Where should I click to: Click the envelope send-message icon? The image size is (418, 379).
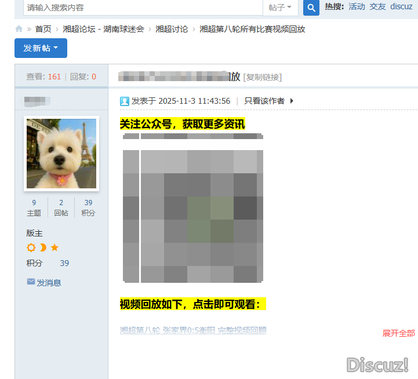tap(31, 282)
